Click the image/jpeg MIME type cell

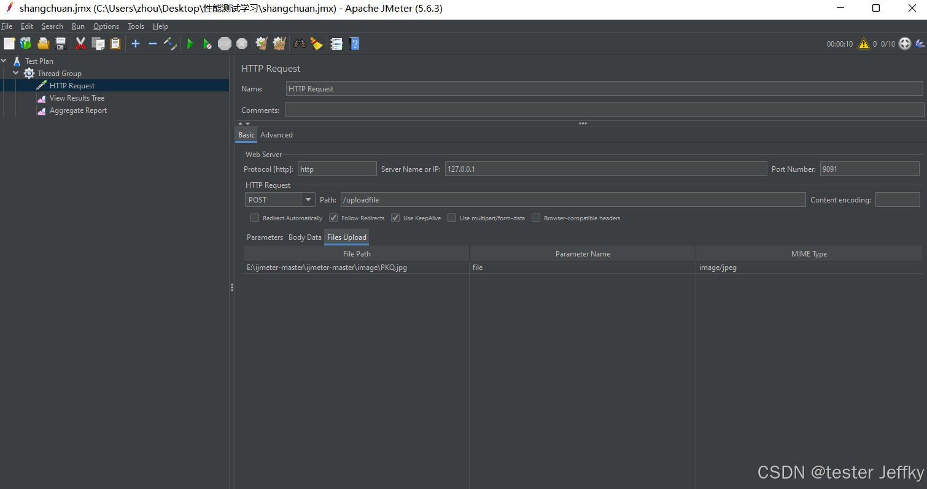coord(809,268)
